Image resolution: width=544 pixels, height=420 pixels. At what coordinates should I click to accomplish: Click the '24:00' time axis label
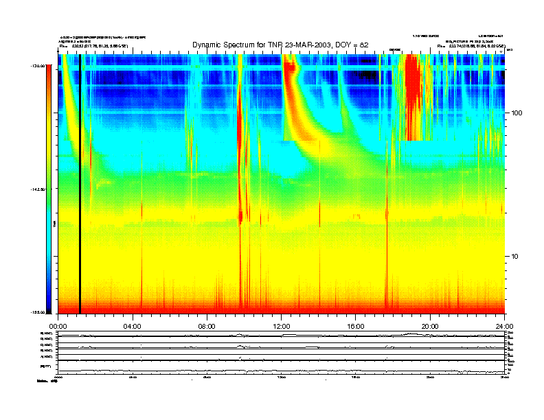coord(504,327)
